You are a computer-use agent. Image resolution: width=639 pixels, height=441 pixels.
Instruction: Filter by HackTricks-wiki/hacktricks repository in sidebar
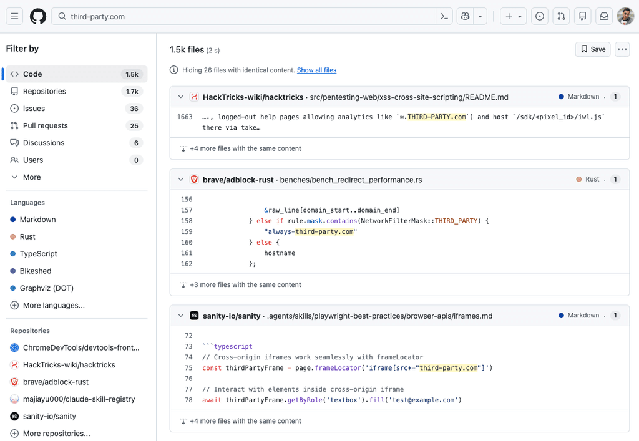tap(77, 365)
